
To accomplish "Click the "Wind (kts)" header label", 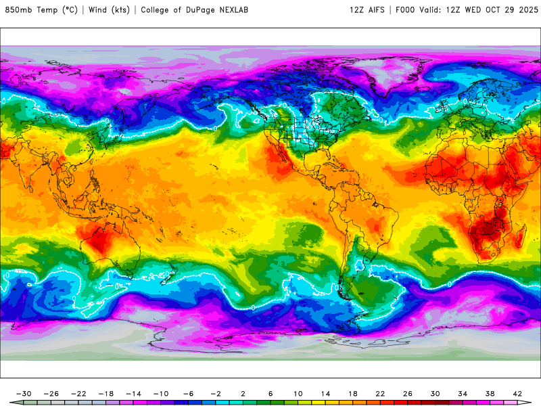I will [x=110, y=10].
